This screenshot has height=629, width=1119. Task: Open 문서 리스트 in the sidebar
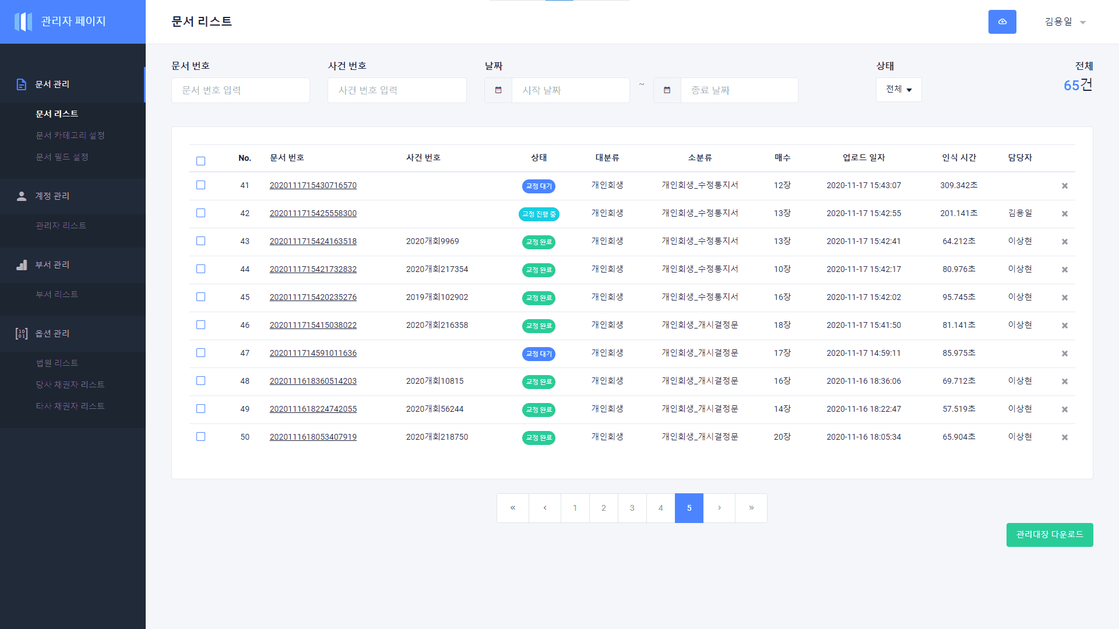(x=57, y=114)
